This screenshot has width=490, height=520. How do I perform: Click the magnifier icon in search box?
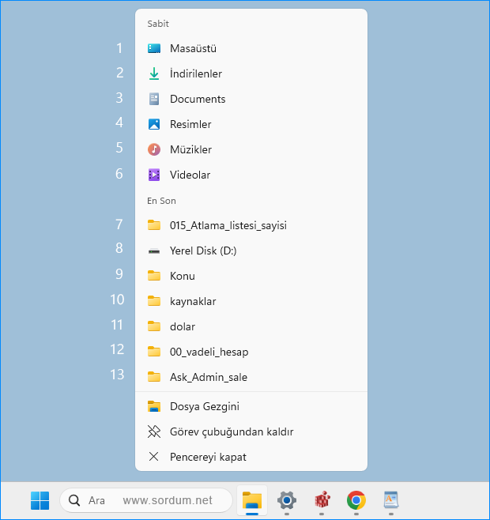coord(74,500)
